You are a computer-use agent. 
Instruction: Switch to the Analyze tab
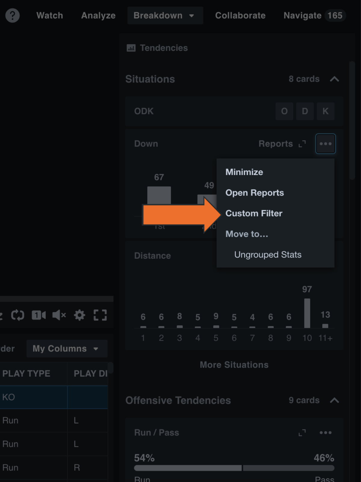98,15
